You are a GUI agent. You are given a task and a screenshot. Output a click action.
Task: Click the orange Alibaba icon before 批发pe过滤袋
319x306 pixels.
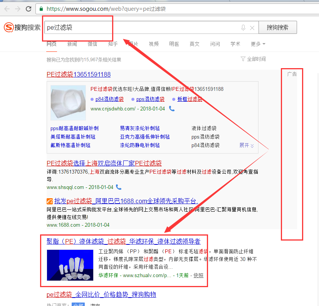point(50,201)
